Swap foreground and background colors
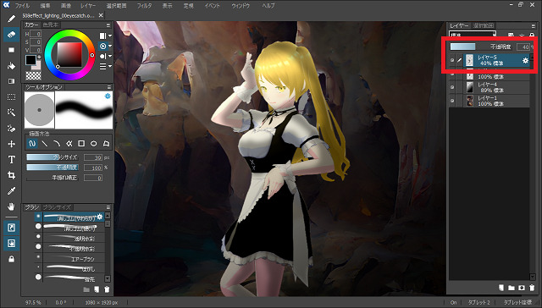The width and height of the screenshot is (542, 308). tap(39, 57)
